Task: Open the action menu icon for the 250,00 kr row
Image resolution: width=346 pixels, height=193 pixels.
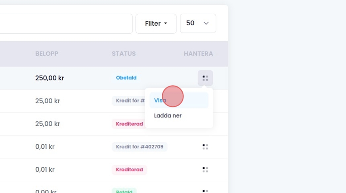Action: coord(205,78)
